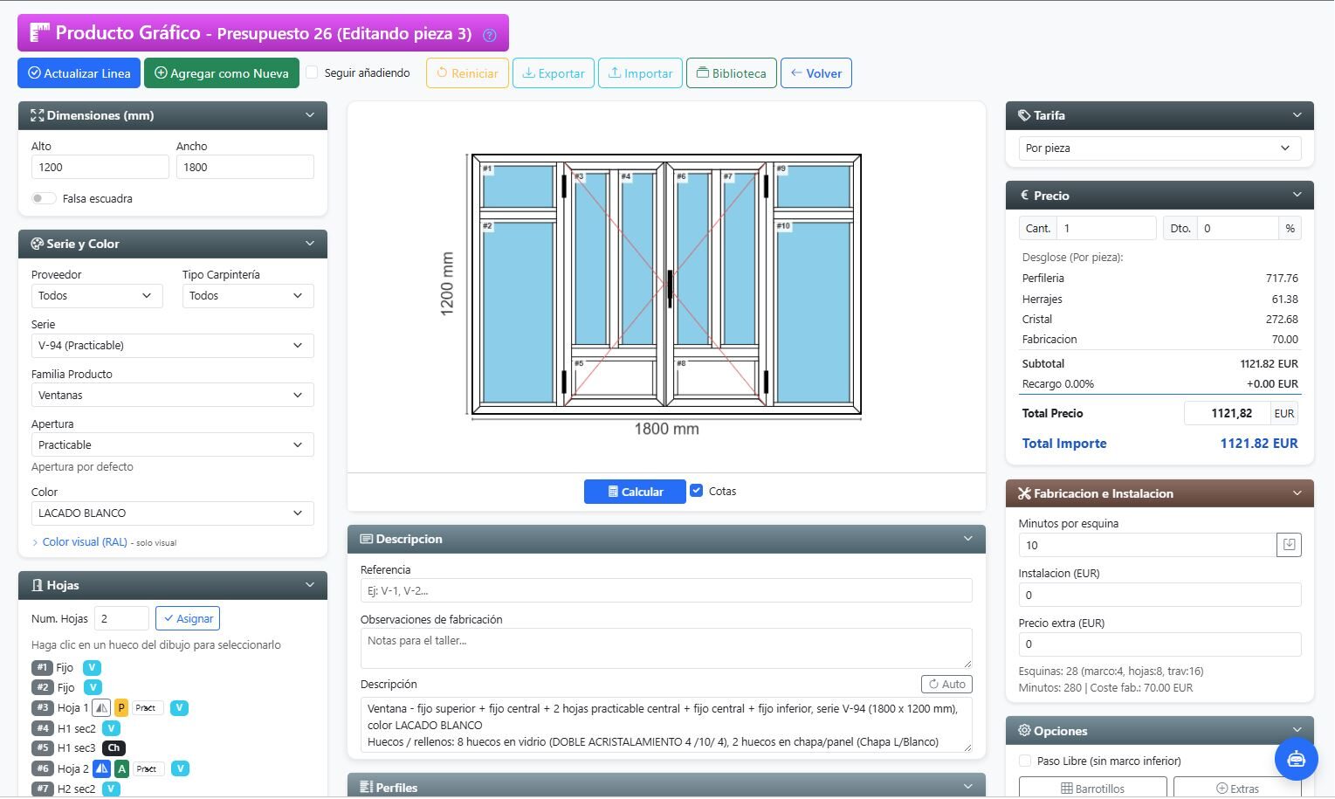Go back with the Volver button
The height and width of the screenshot is (799, 1335).
click(816, 73)
